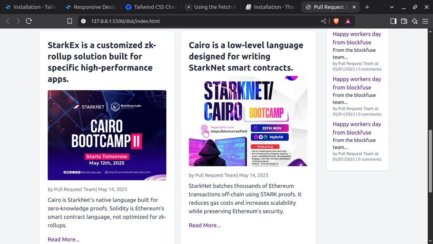The height and width of the screenshot is (244, 433).
Task: Open the tab search dropdown chevron
Action: coord(392,7)
